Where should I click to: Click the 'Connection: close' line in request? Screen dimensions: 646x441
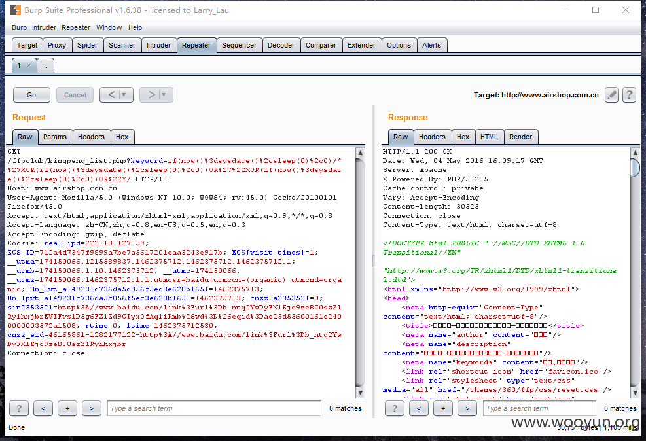46,353
